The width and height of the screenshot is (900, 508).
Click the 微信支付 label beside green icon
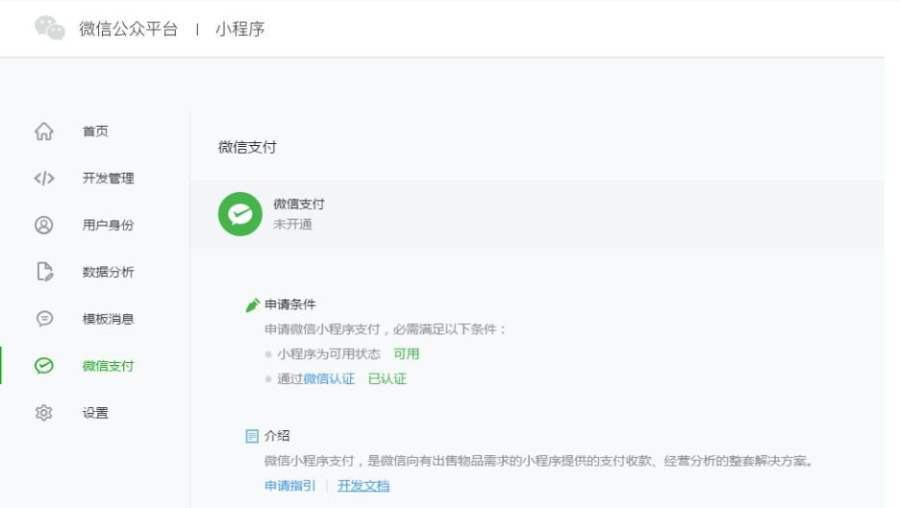click(x=298, y=204)
